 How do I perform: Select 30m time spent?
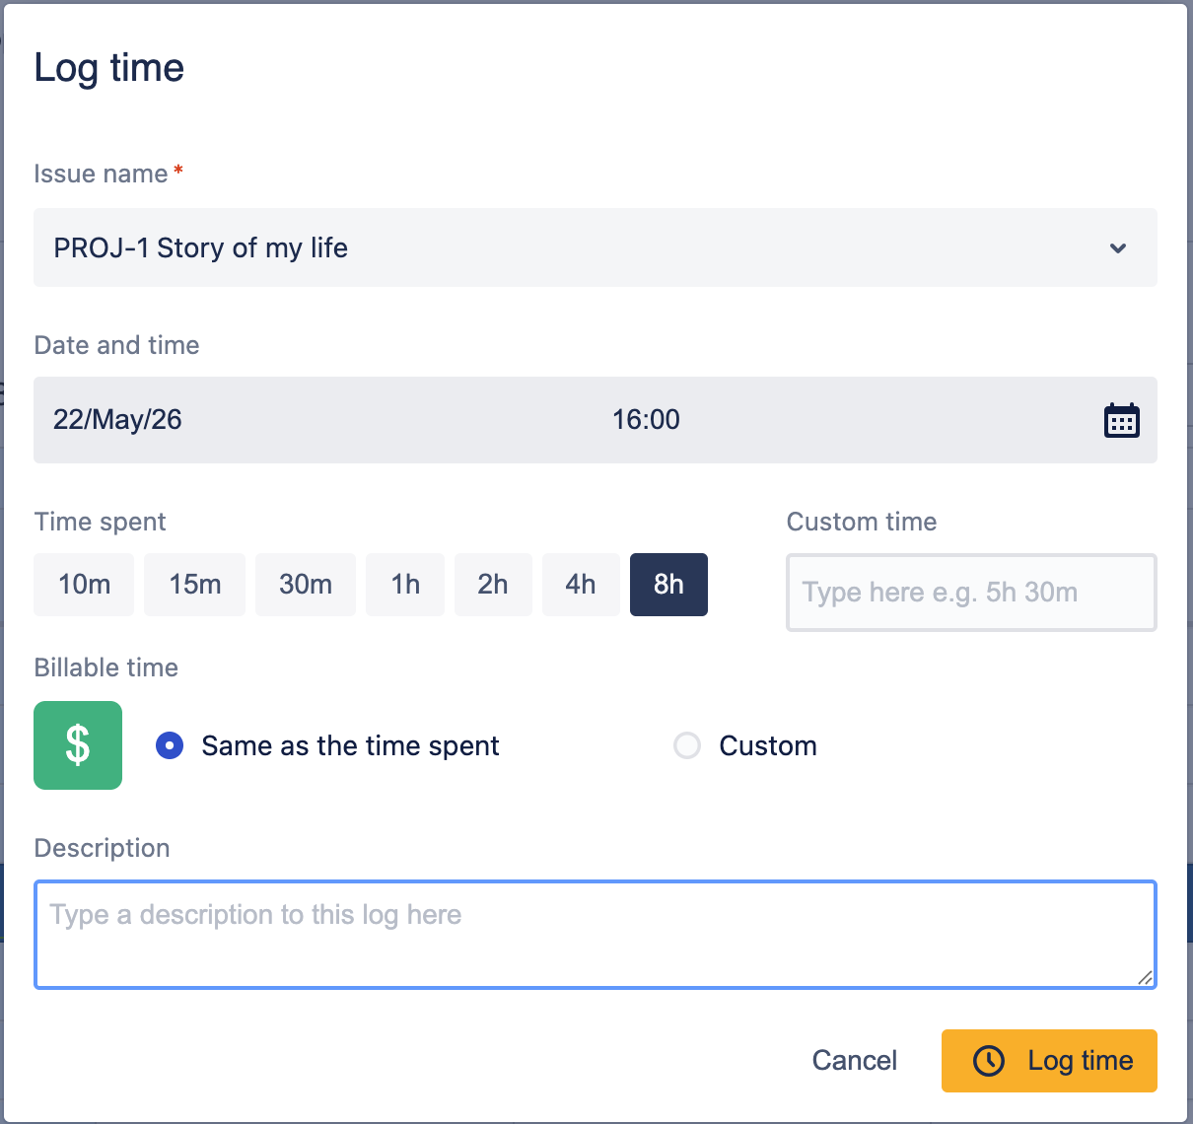pyautogui.click(x=306, y=585)
